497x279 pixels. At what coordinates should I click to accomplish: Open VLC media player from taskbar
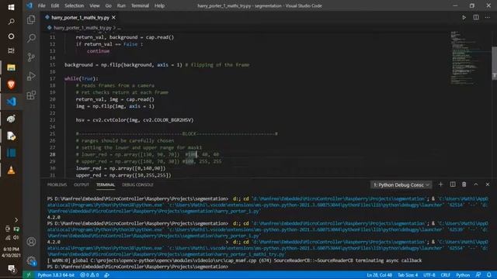click(x=11, y=170)
